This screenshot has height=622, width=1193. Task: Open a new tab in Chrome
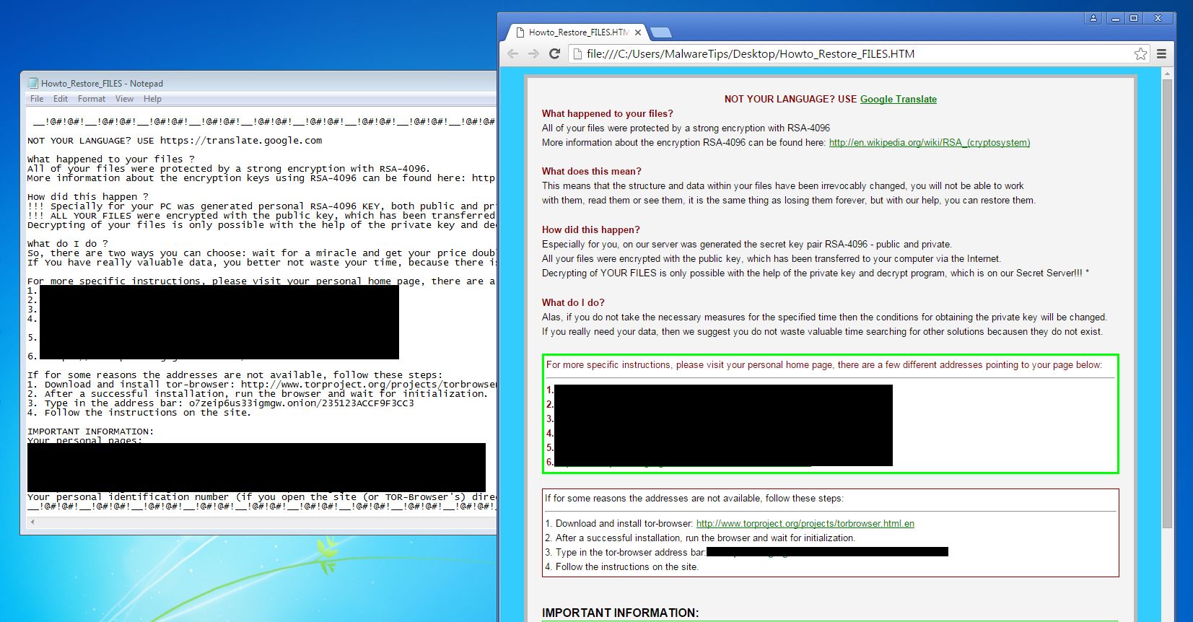[660, 32]
